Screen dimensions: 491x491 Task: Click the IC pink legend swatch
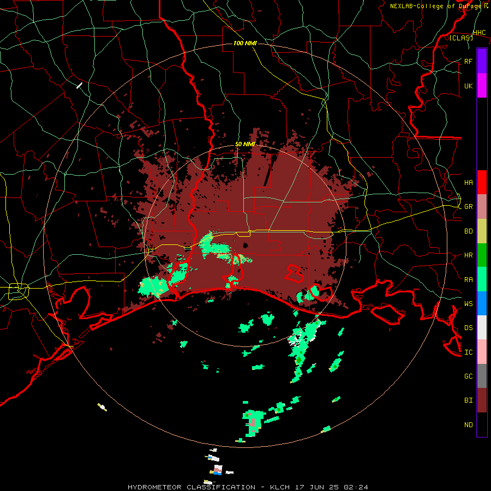tap(482, 352)
